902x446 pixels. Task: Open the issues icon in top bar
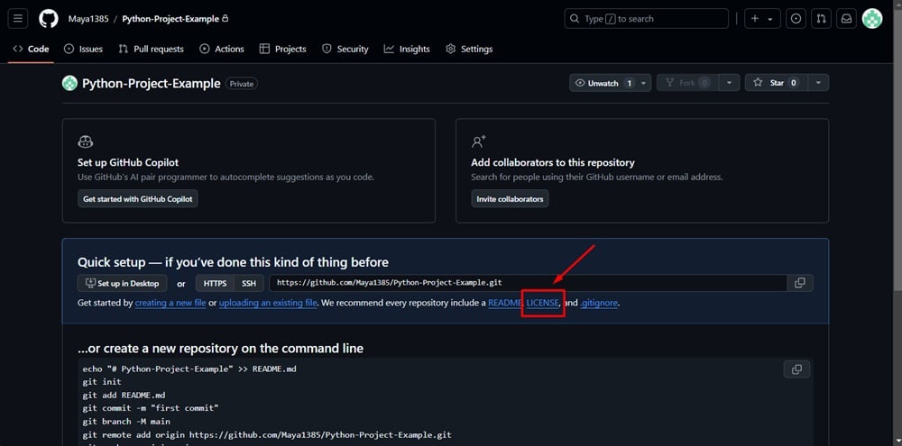[x=796, y=18]
